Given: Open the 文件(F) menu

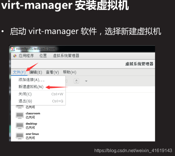Looking at the screenshot, I should pyautogui.click(x=19, y=72).
